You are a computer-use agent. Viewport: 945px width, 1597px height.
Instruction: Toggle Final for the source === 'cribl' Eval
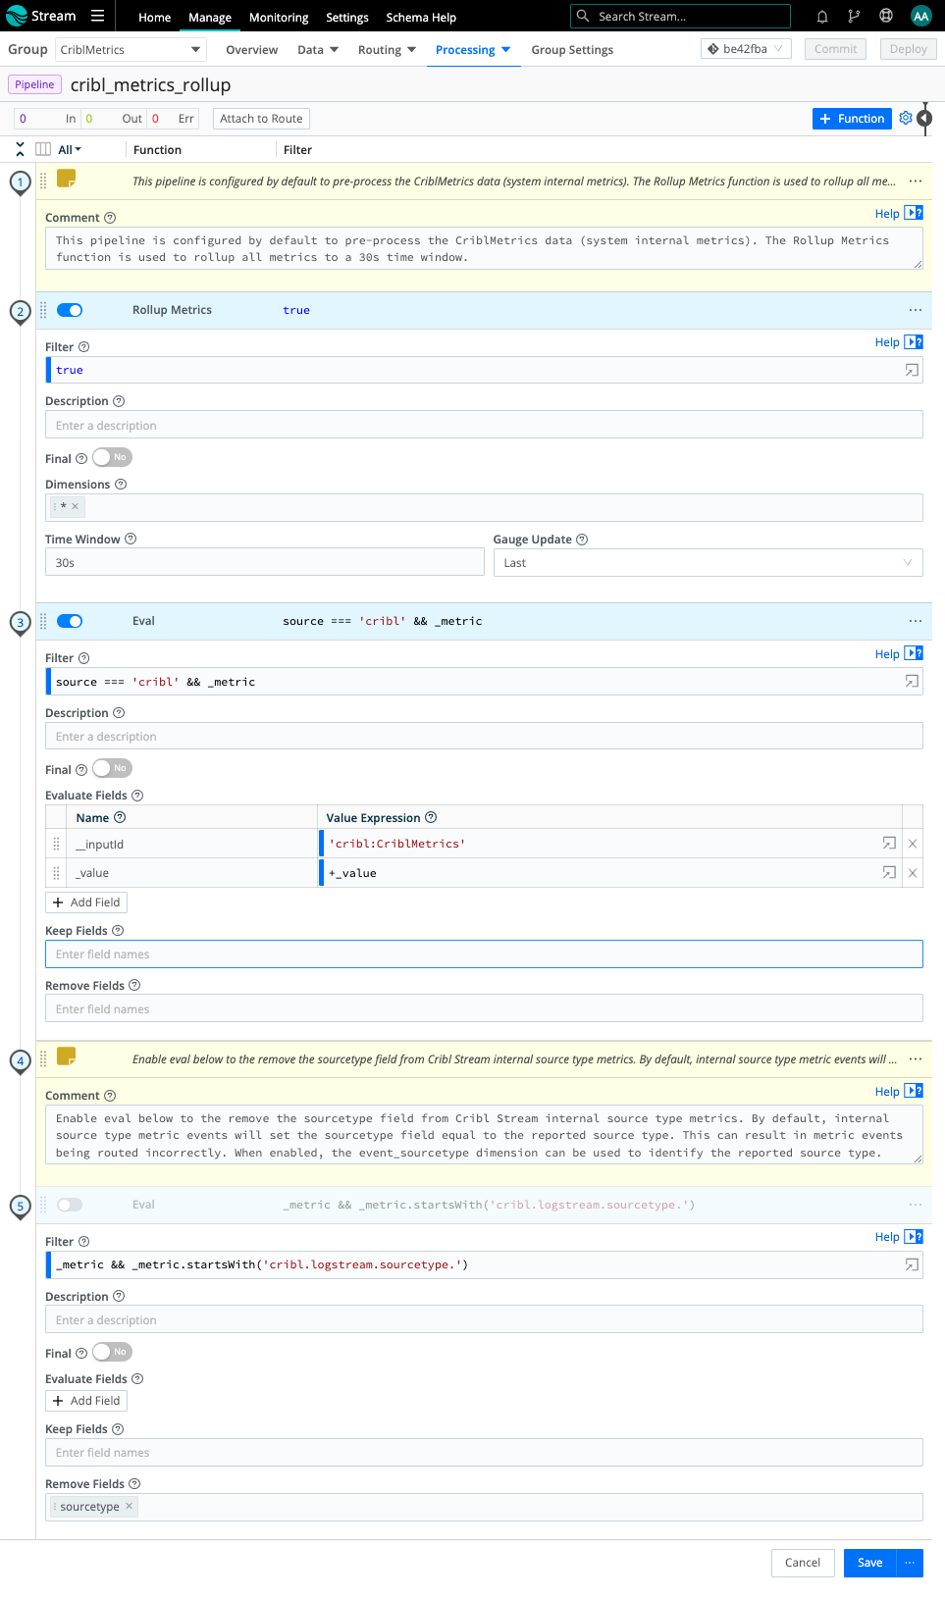[112, 768]
